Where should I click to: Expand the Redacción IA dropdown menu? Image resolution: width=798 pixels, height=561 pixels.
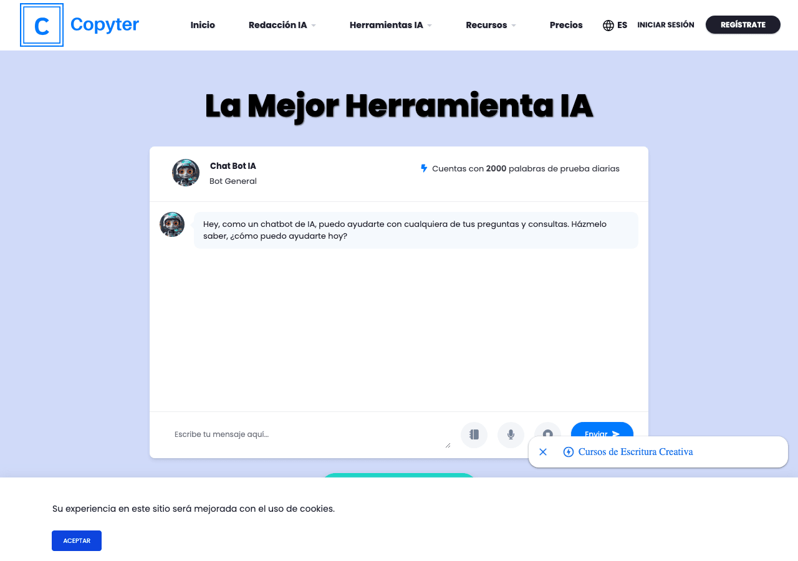[x=282, y=26]
